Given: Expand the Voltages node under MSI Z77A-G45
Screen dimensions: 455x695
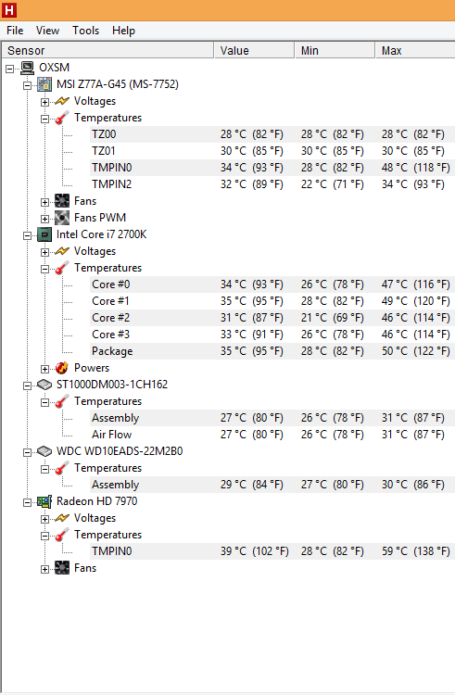Looking at the screenshot, I should point(44,102).
